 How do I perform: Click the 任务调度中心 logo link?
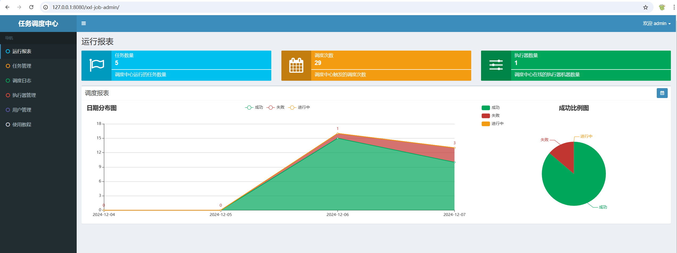(x=38, y=24)
